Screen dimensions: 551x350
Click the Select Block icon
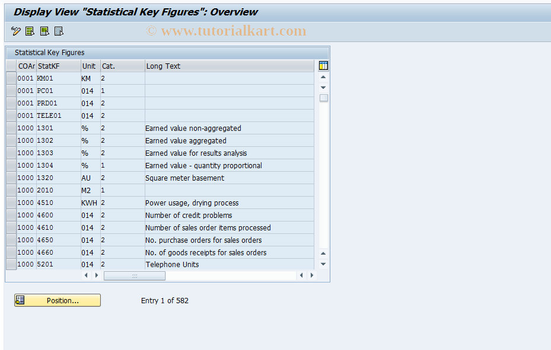pyautogui.click(x=44, y=31)
